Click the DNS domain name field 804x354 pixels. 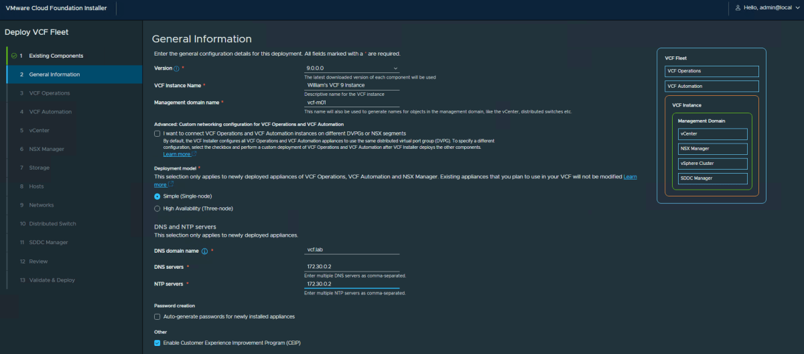click(x=352, y=250)
